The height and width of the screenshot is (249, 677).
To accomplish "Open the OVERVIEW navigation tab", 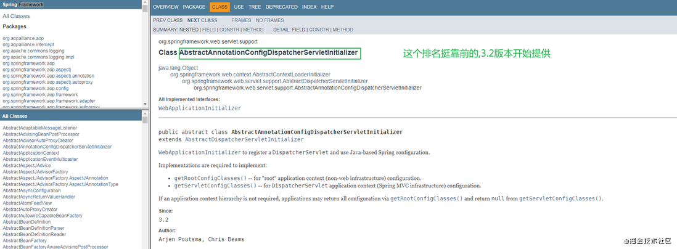I will click(165, 7).
